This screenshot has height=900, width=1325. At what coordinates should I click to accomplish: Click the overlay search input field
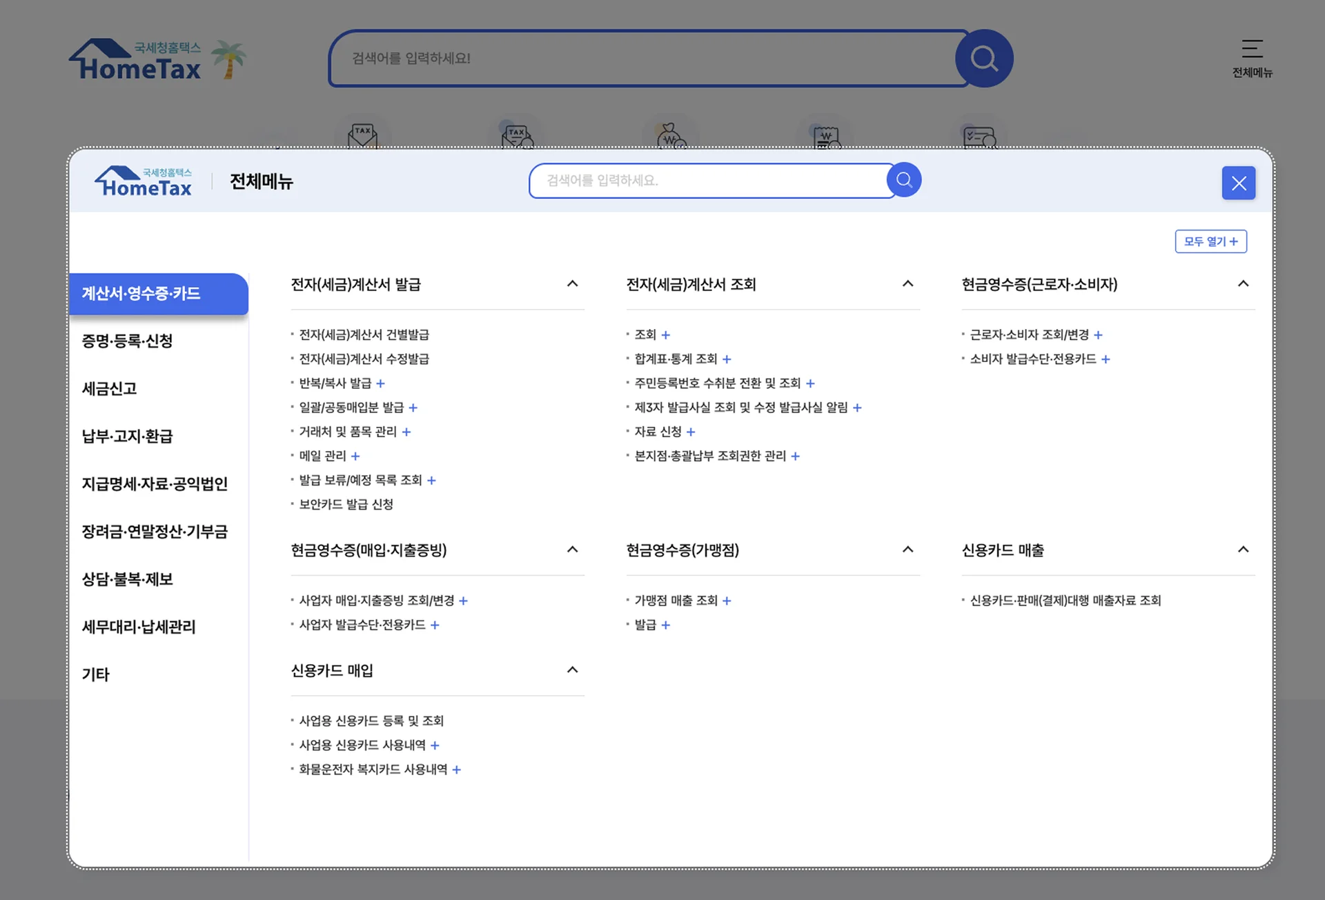click(704, 181)
